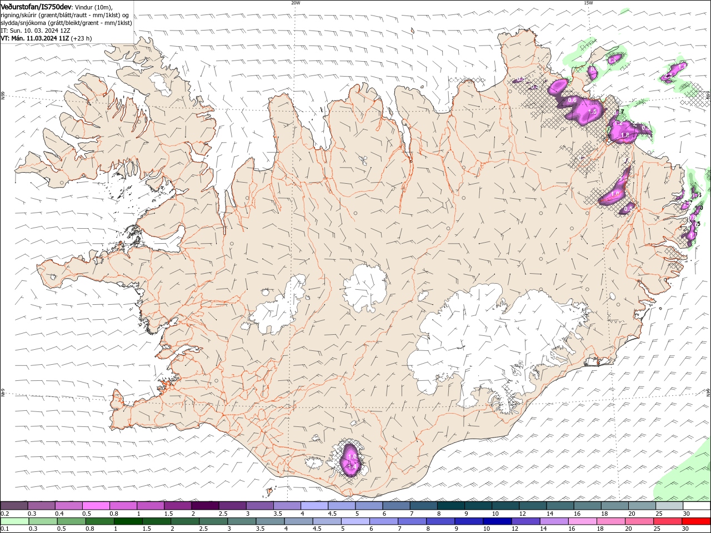
Task: Click the purple snow blob over Mýrdalsjökull glacier
Action: (352, 460)
